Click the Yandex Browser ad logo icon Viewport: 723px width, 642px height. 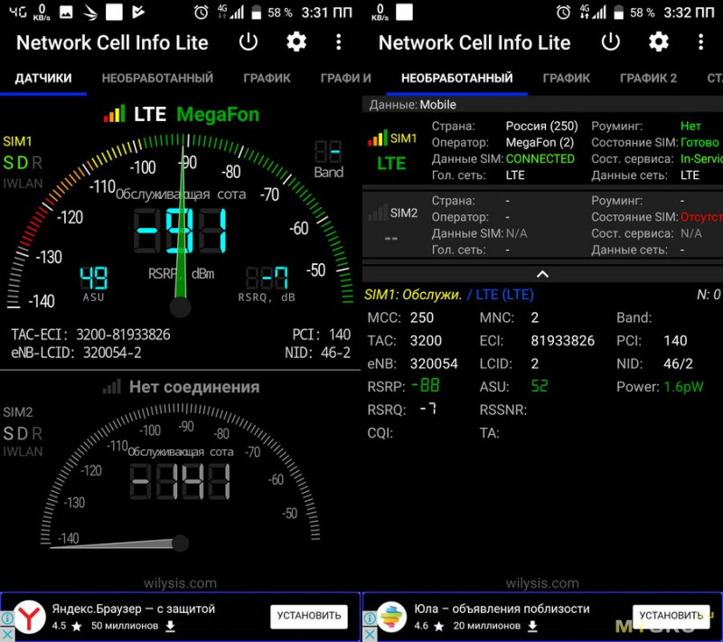coord(31,617)
